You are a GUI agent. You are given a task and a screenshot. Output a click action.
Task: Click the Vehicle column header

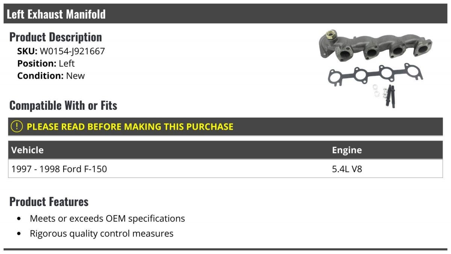point(27,150)
